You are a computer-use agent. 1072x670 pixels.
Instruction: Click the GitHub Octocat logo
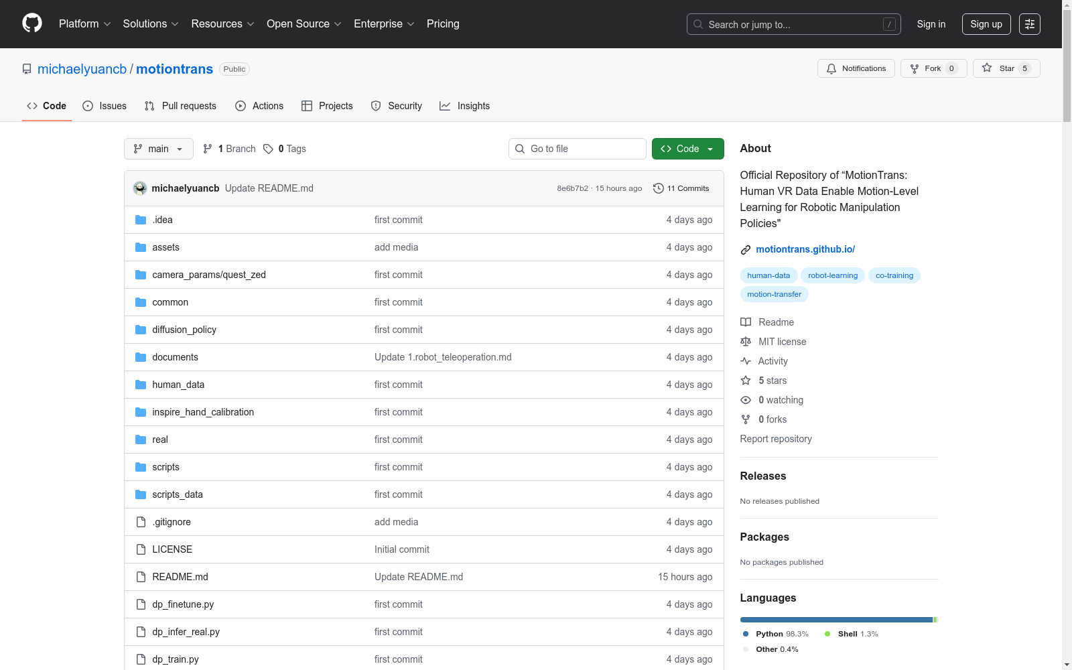pos(32,23)
